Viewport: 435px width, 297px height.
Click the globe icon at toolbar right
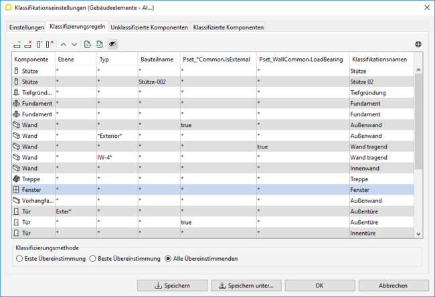pos(418,44)
